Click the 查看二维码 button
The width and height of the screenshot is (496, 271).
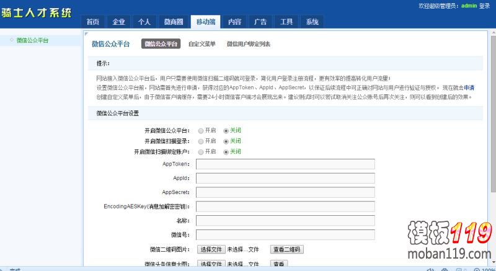click(287, 249)
